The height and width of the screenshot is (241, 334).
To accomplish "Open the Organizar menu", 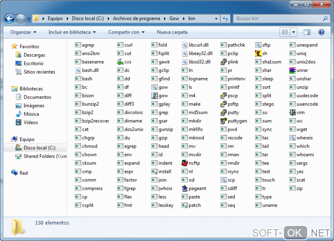I will tap(24, 32).
